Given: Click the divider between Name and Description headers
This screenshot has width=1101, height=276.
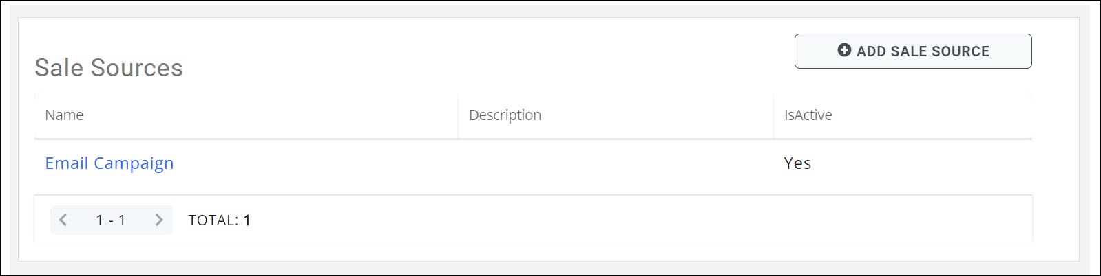Looking at the screenshot, I should point(458,115).
